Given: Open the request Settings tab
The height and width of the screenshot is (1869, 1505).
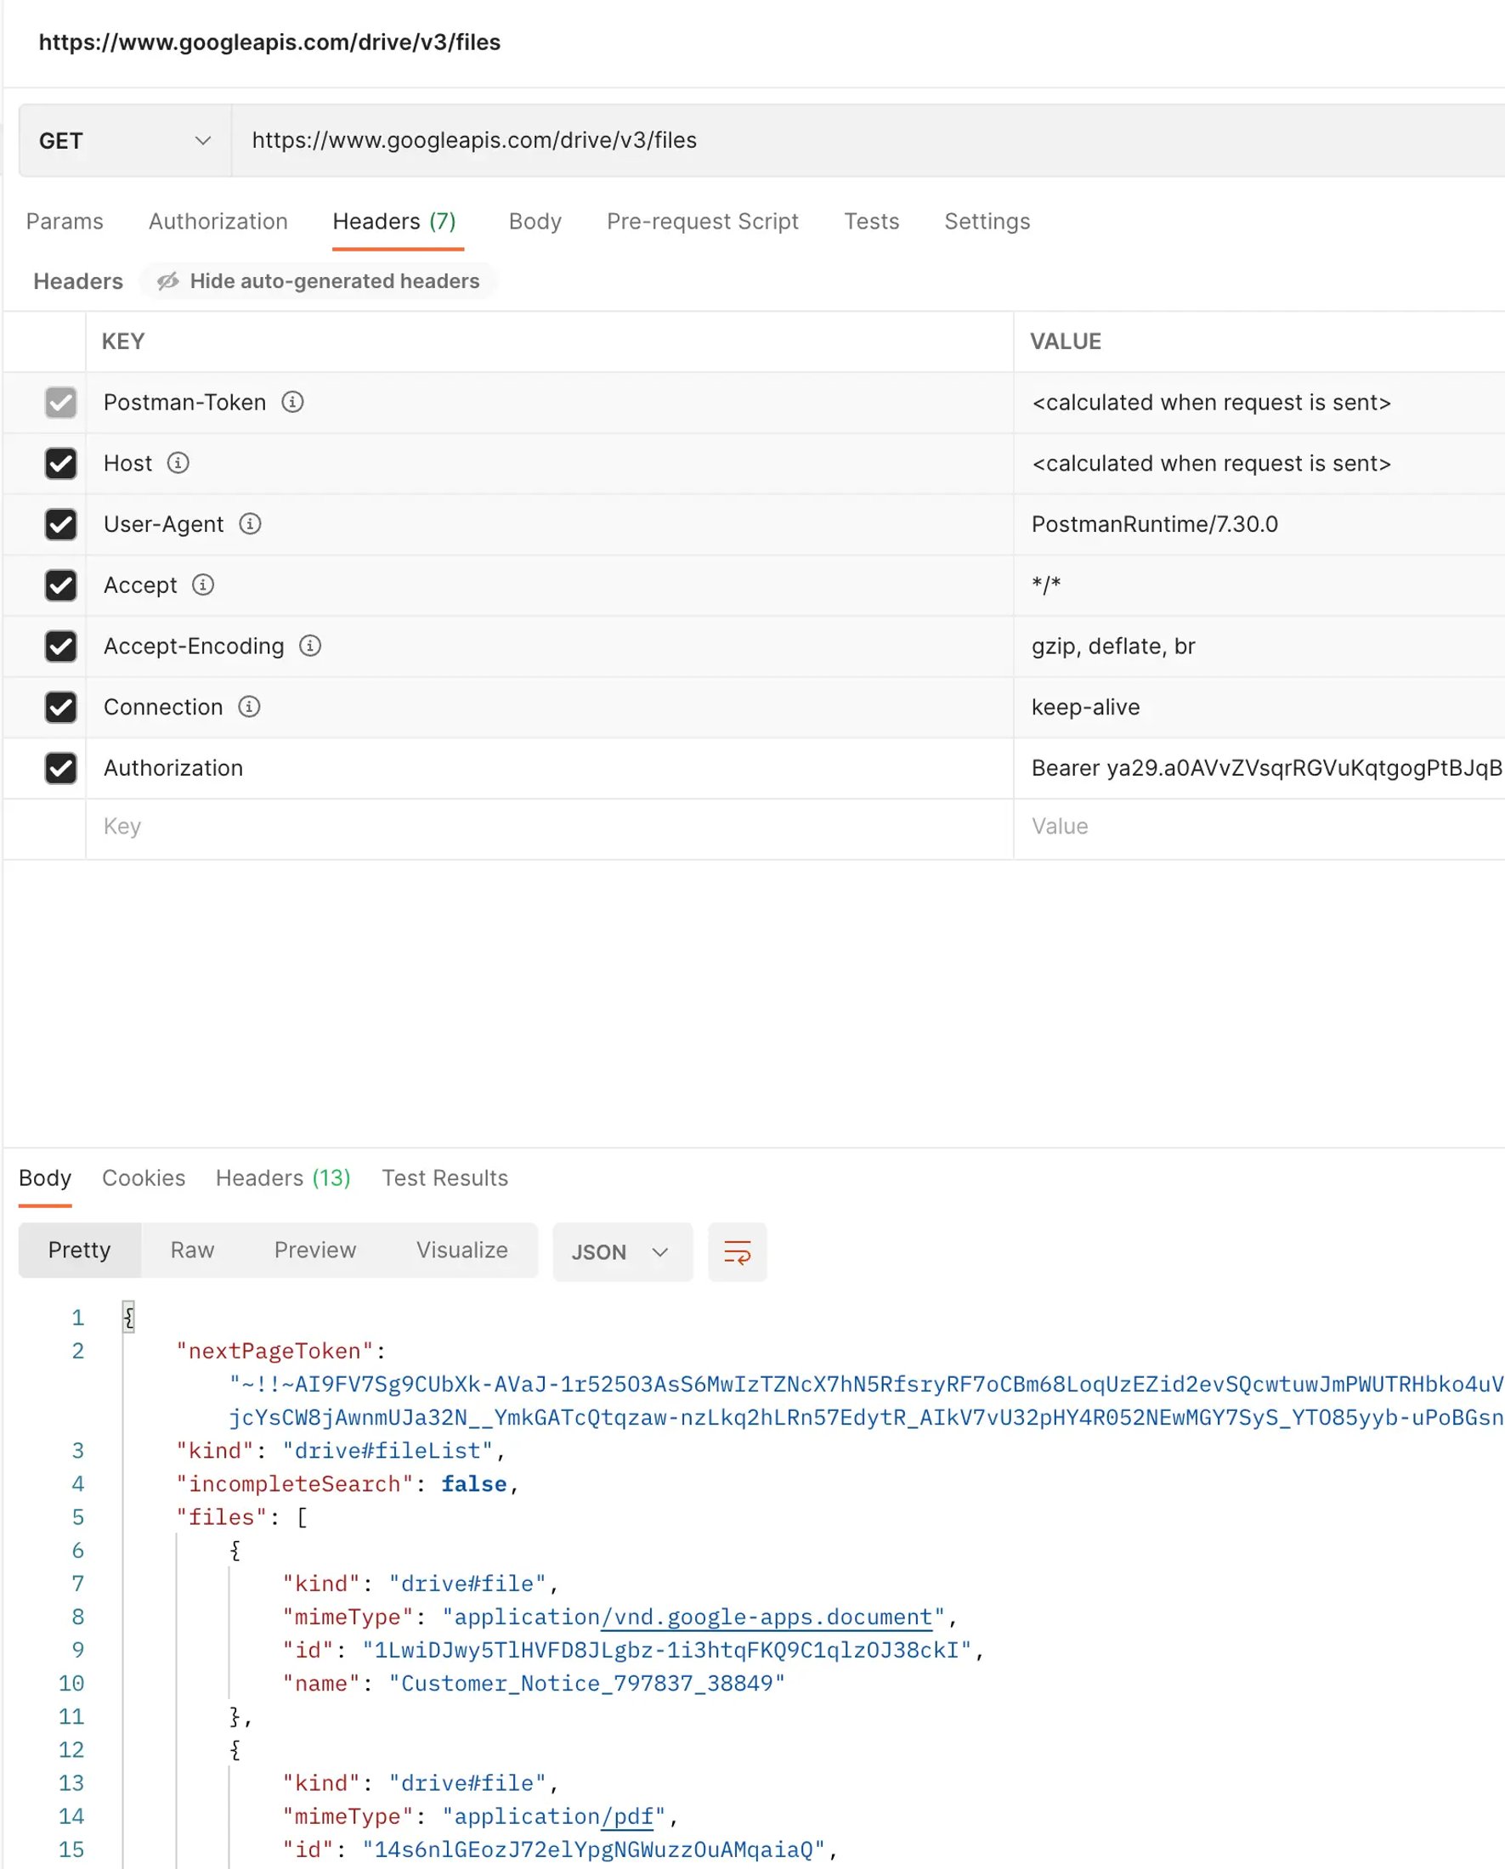Looking at the screenshot, I should point(987,221).
